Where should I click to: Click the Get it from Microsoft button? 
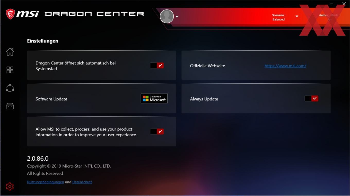pyautogui.click(x=154, y=99)
